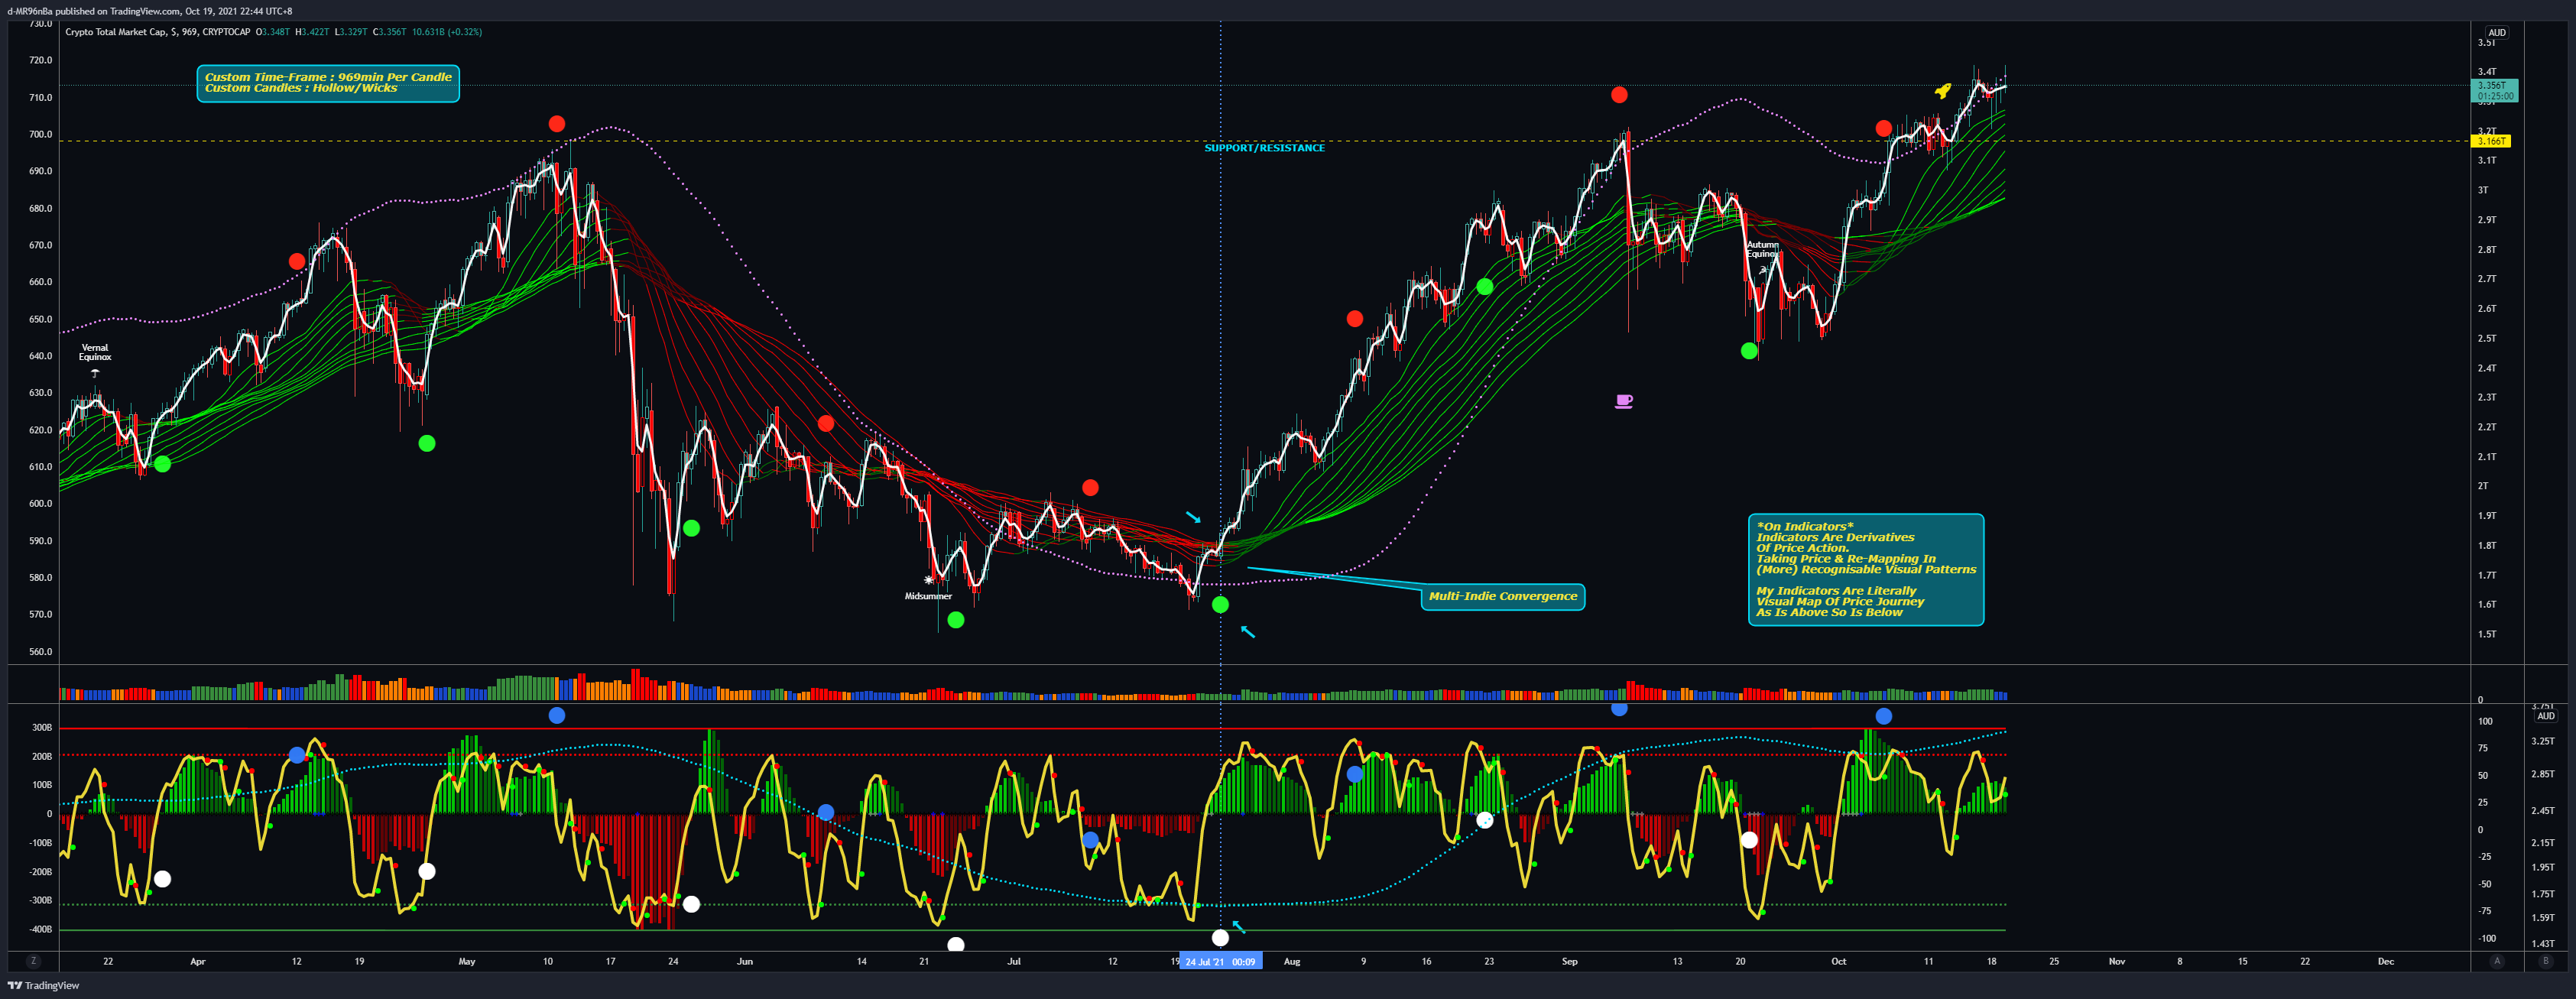Screen dimensions: 2576x999
Task: Click the purple coffee cup icon
Action: 1623,401
